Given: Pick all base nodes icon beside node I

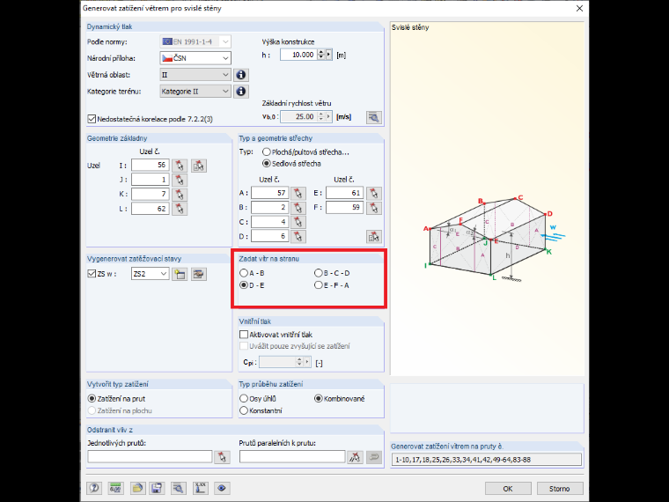Looking at the screenshot, I should [199, 166].
